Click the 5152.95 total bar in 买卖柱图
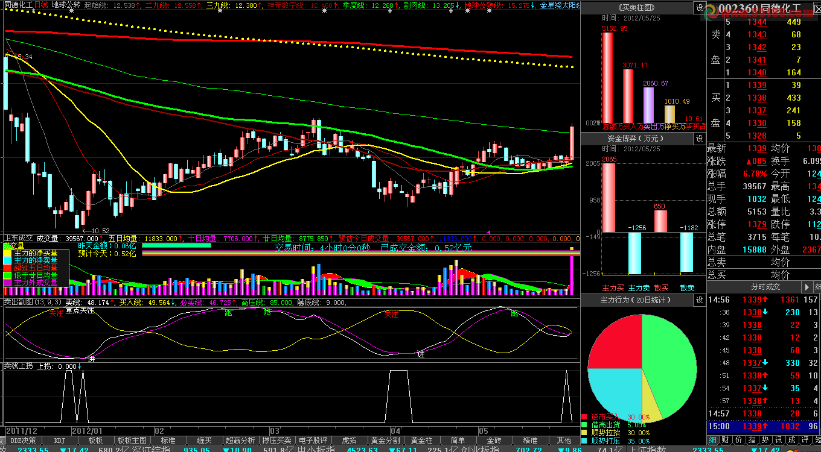This screenshot has width=821, height=452. (607, 77)
